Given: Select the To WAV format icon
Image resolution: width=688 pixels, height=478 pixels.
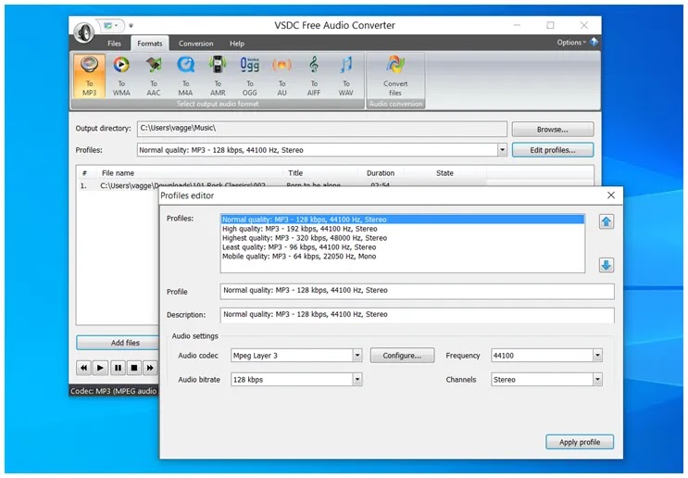Looking at the screenshot, I should tap(345, 76).
